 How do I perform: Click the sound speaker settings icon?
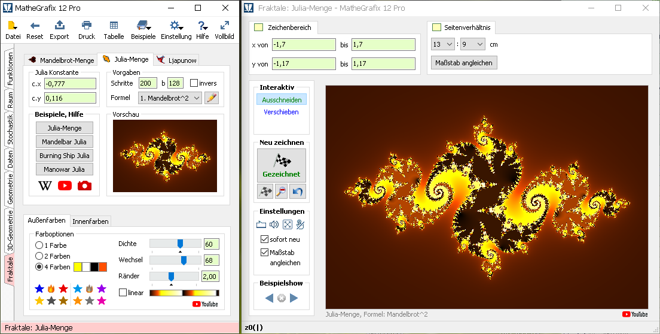tap(274, 224)
